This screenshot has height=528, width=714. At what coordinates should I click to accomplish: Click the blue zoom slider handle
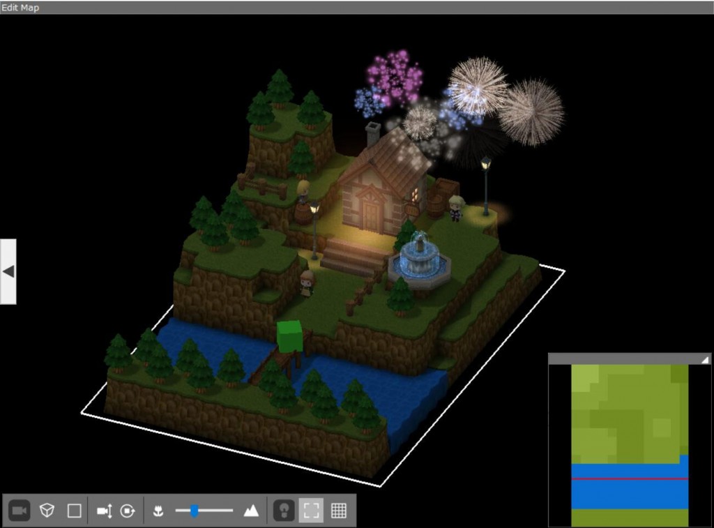pyautogui.click(x=195, y=511)
